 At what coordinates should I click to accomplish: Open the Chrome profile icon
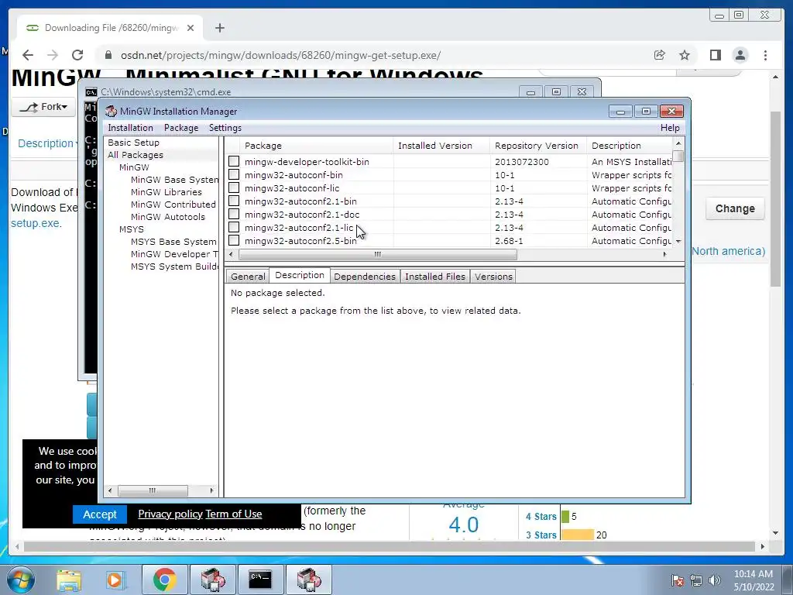coord(740,55)
